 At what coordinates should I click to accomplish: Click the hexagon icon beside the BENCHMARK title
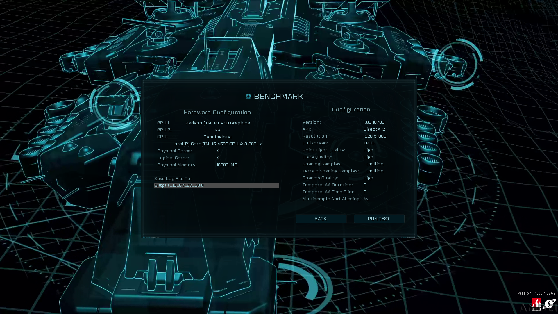click(x=248, y=97)
